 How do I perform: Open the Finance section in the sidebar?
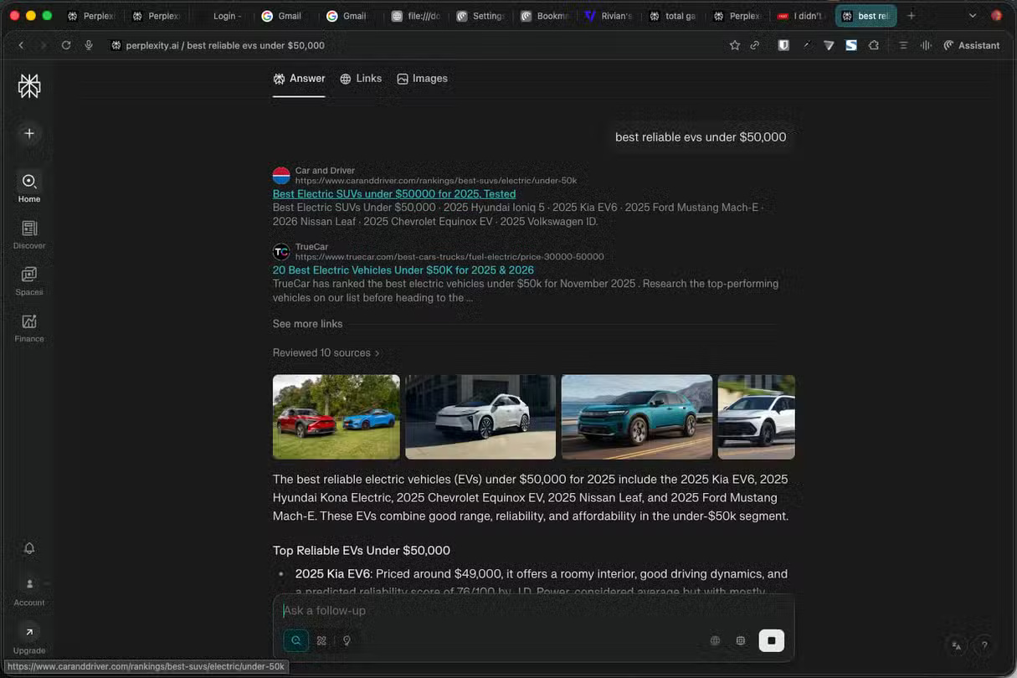29,327
